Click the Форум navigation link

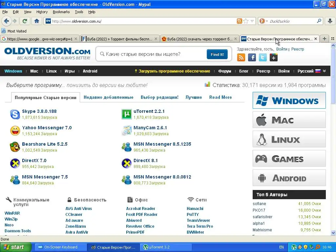click(224, 71)
